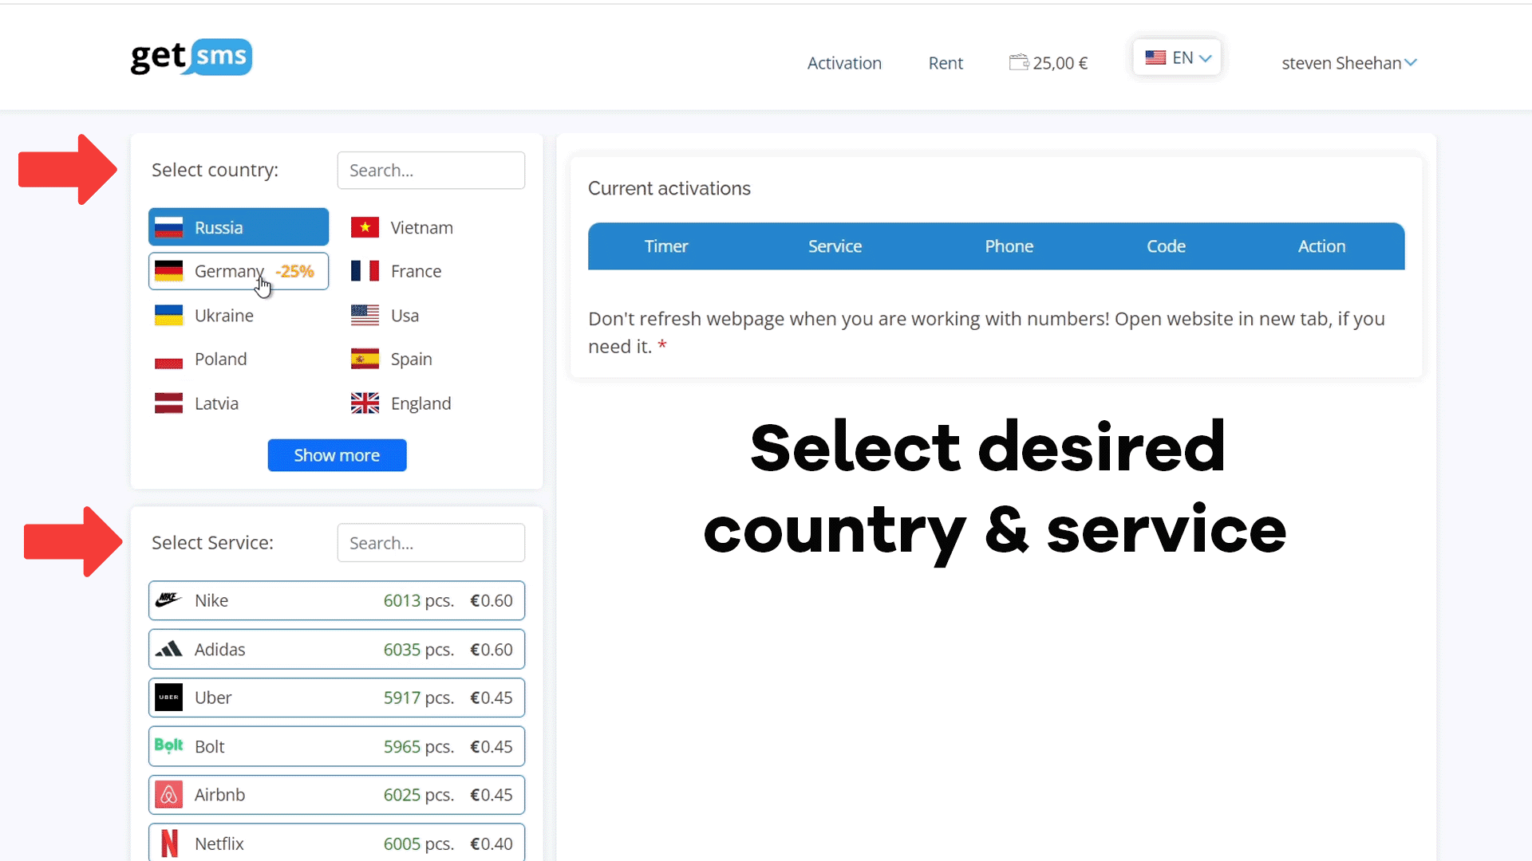Click the wallet balance icon

1019,62
